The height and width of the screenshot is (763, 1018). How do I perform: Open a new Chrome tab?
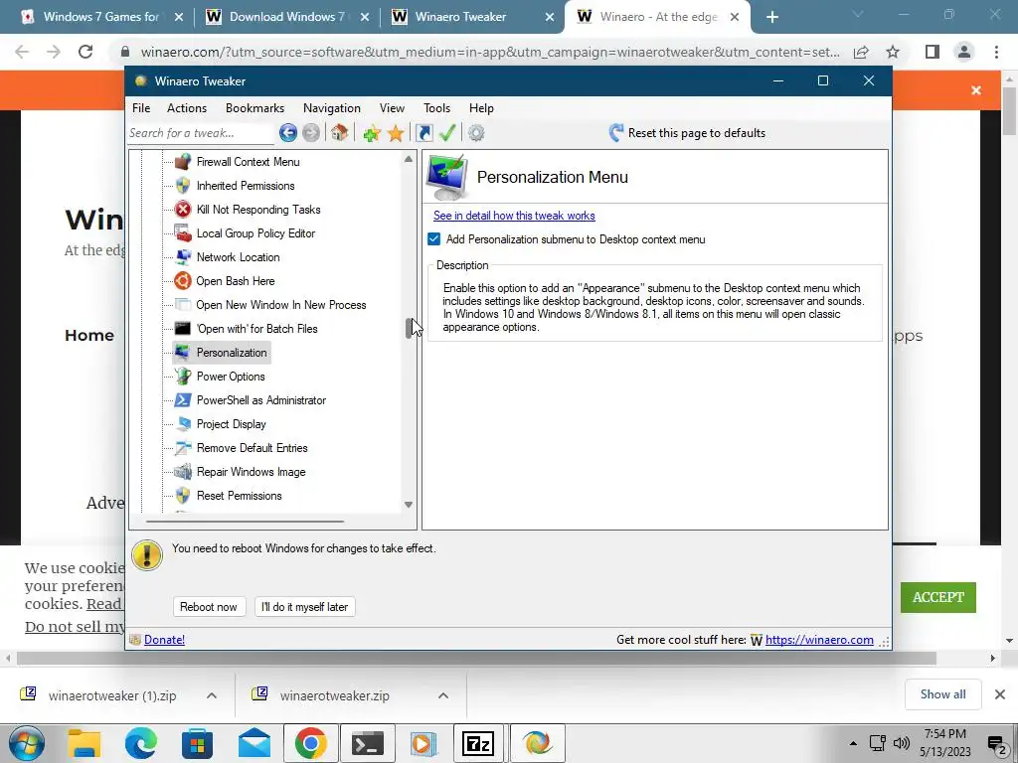(x=771, y=17)
